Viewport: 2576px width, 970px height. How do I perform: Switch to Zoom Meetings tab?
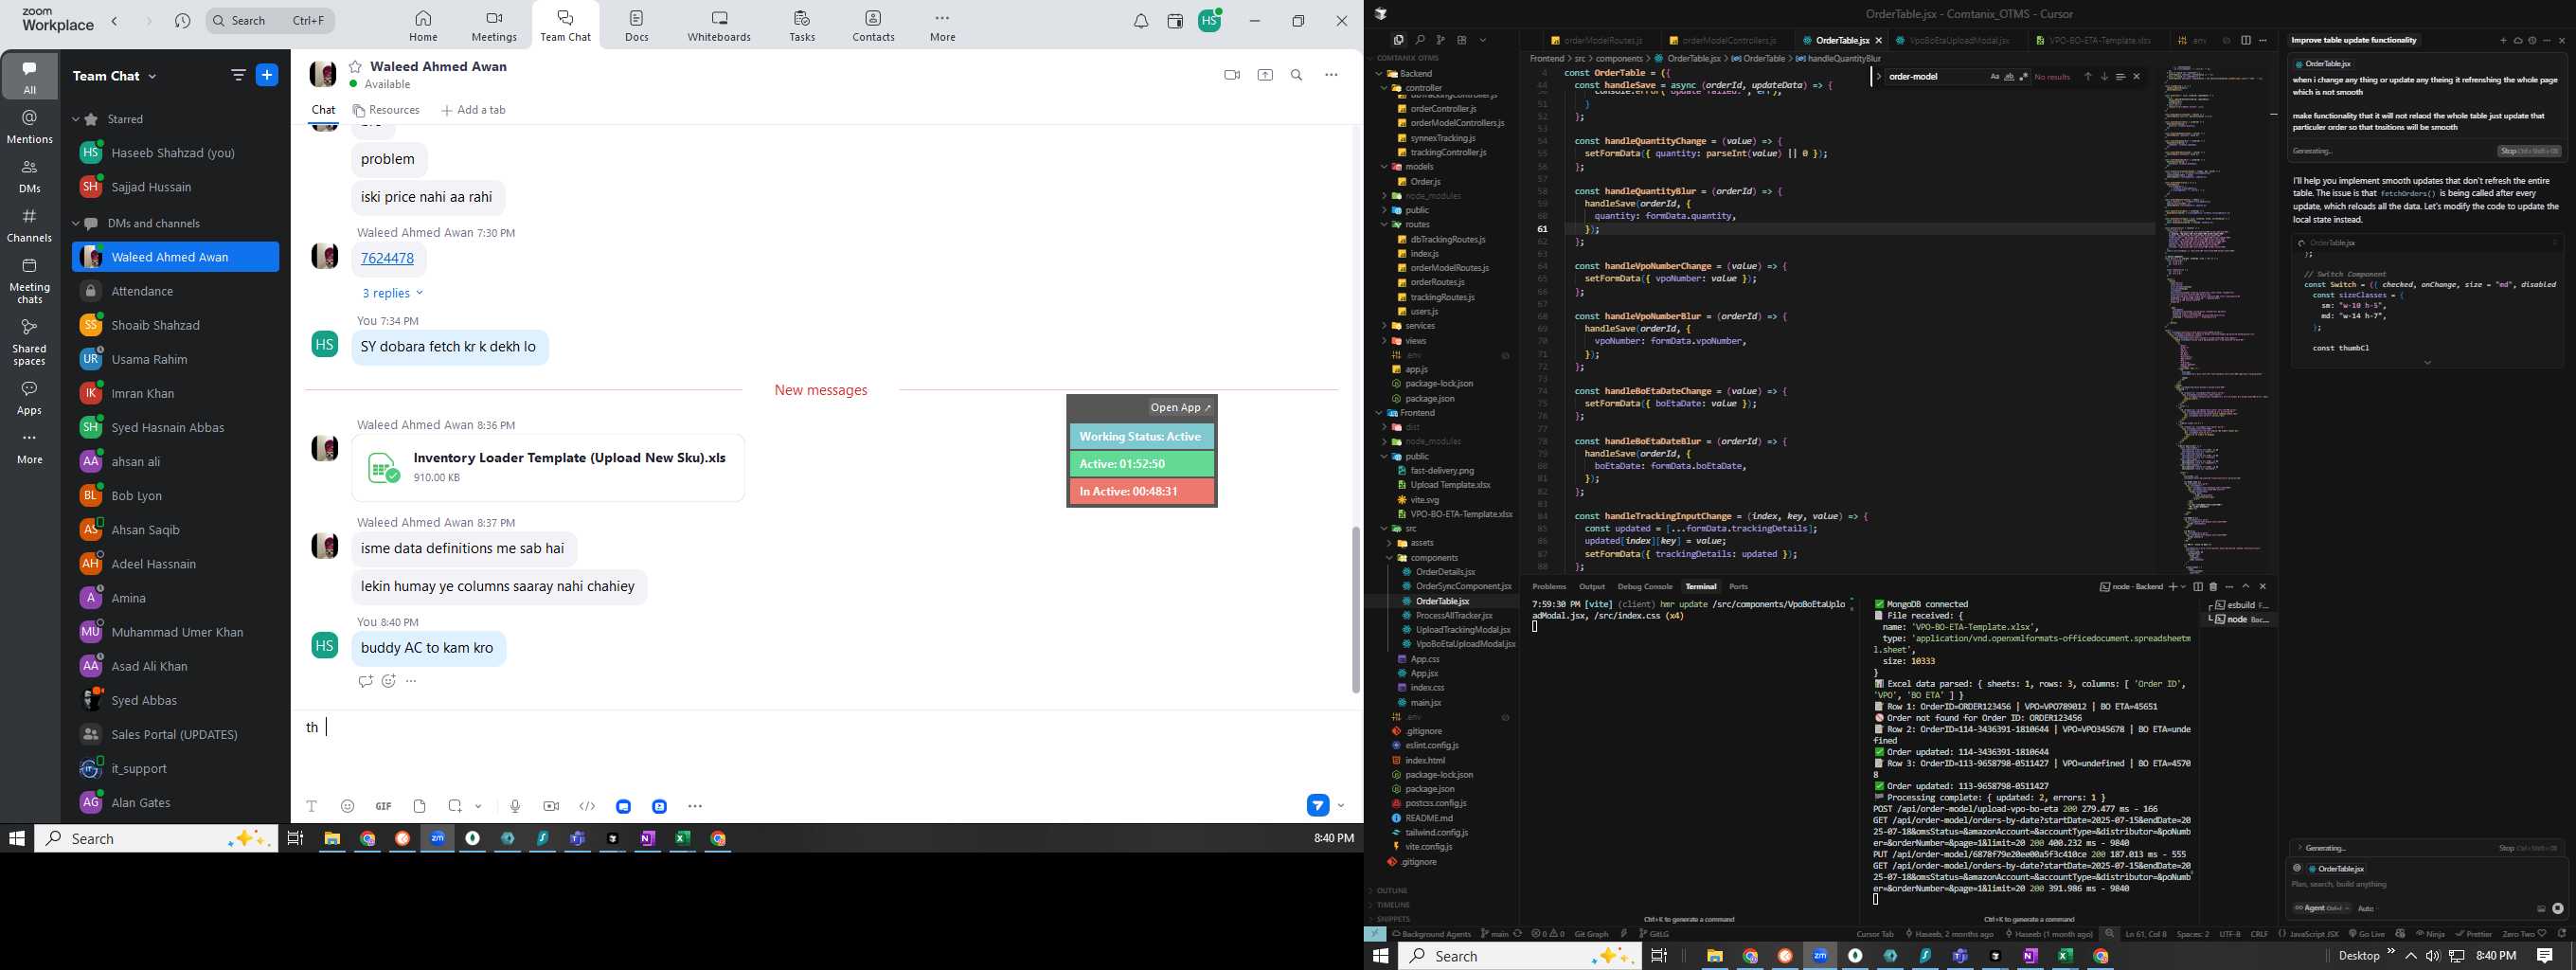[494, 26]
